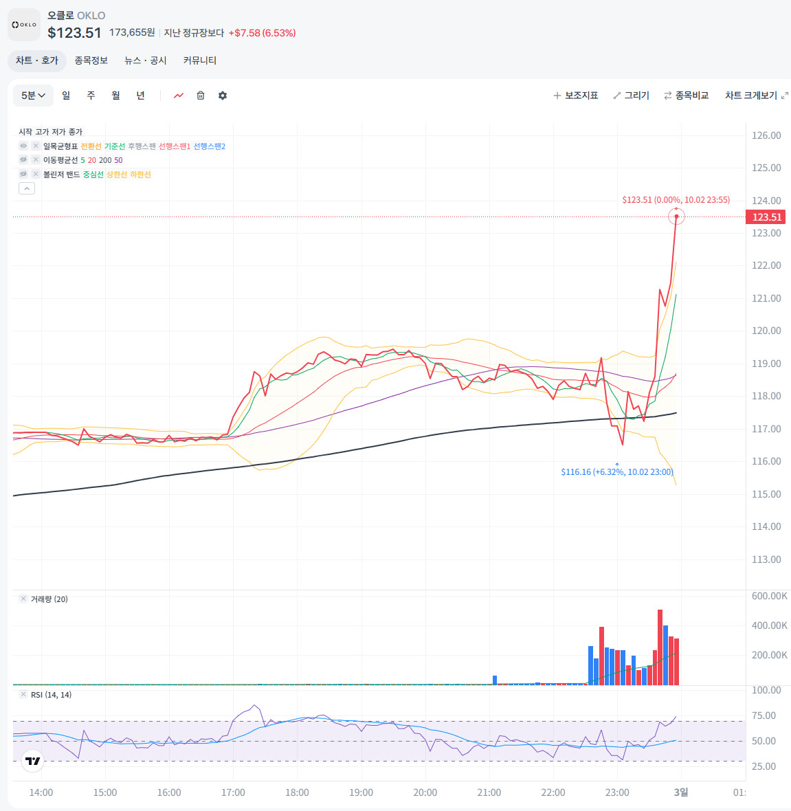The height and width of the screenshot is (811, 791).
Task: Remove the 이동평균선 indicator with X
Action: [36, 160]
